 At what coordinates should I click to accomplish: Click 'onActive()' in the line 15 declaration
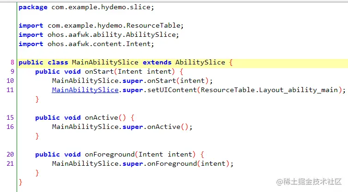coord(105,117)
